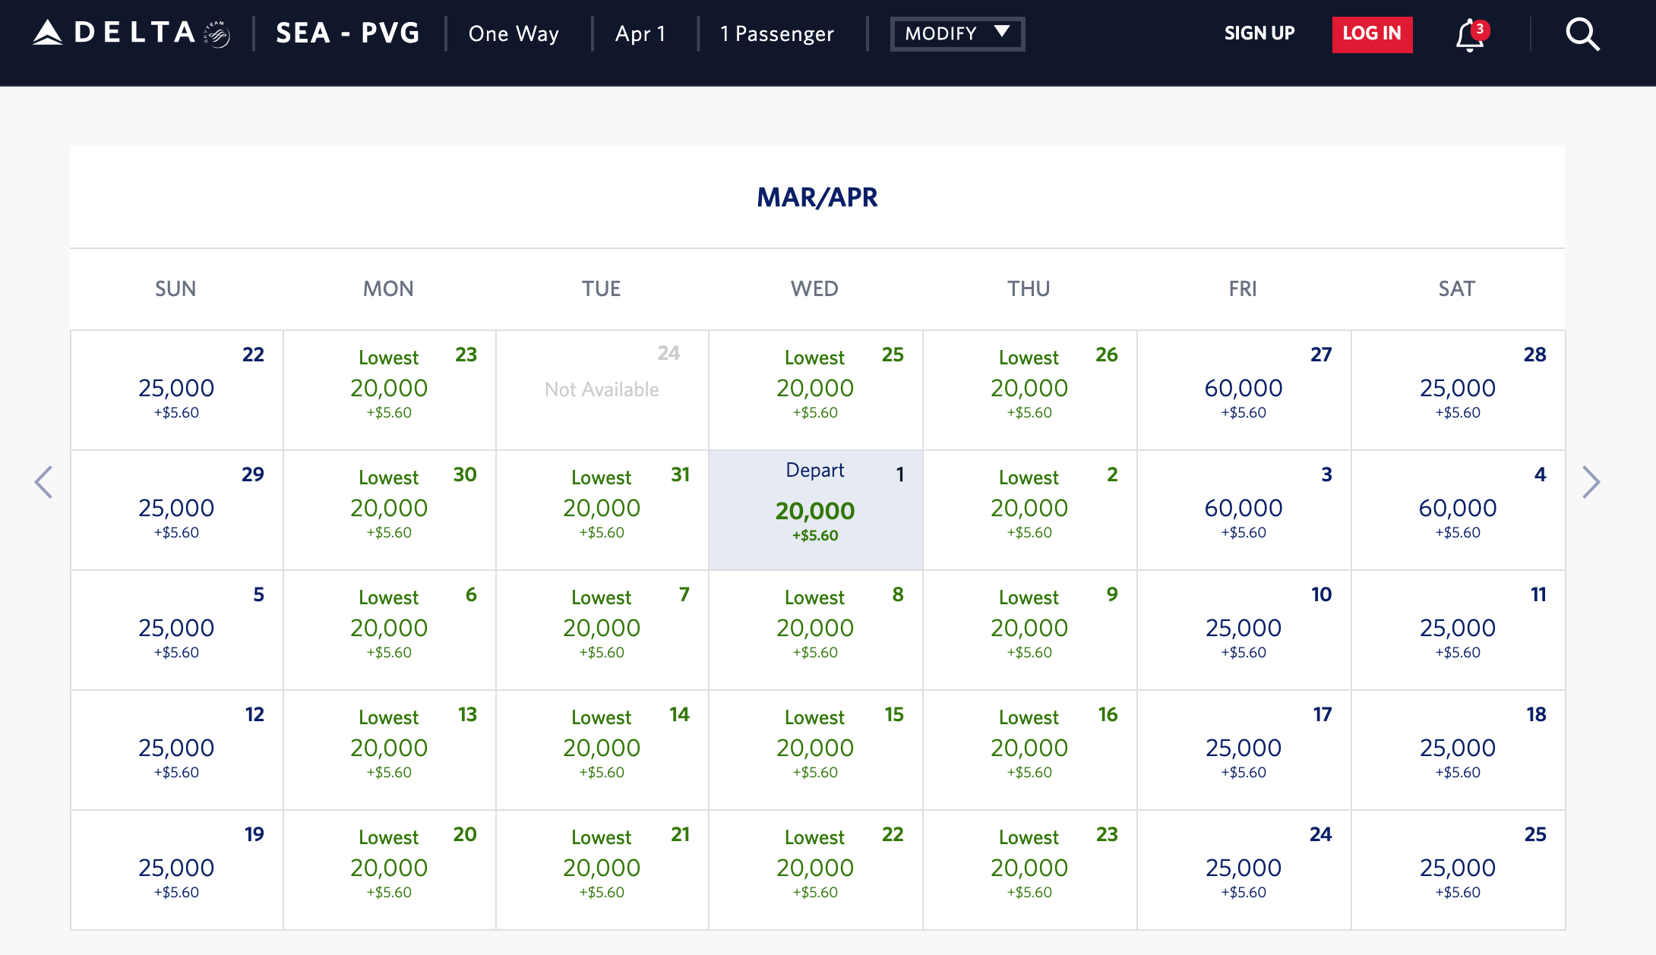
Task: Click the LOG IN button
Action: pyautogui.click(x=1372, y=34)
